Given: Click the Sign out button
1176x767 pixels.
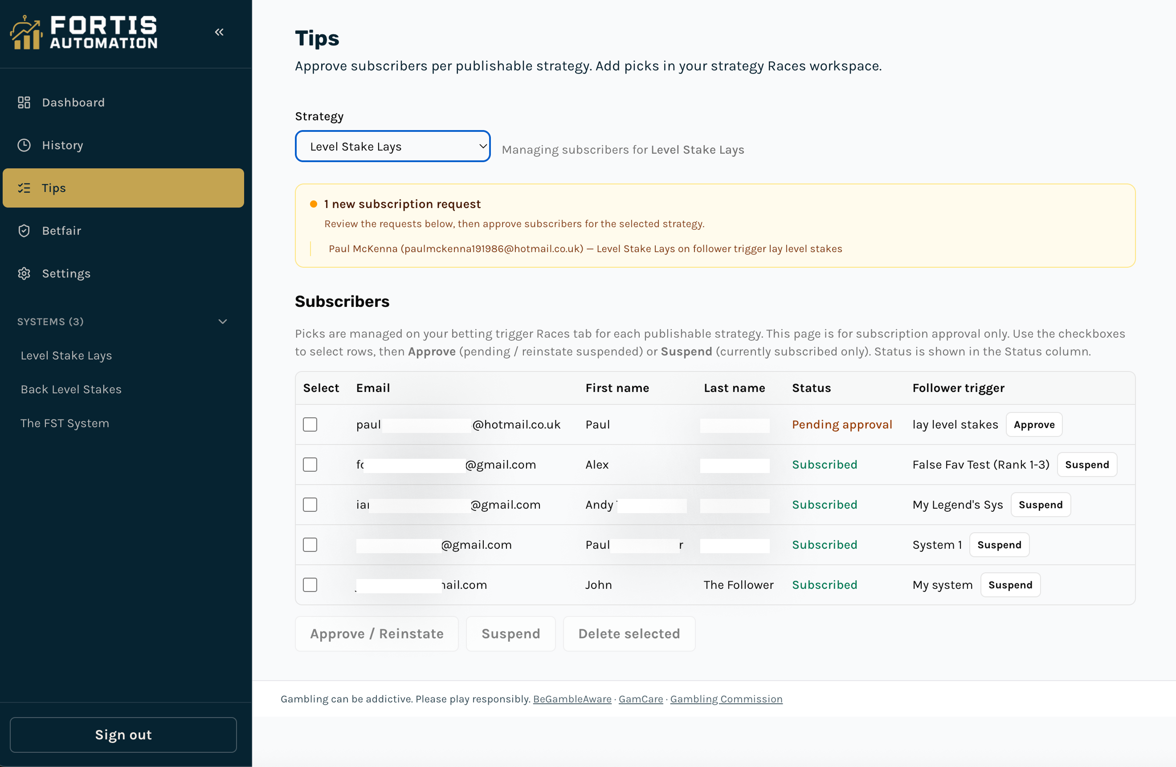Looking at the screenshot, I should click(x=123, y=735).
